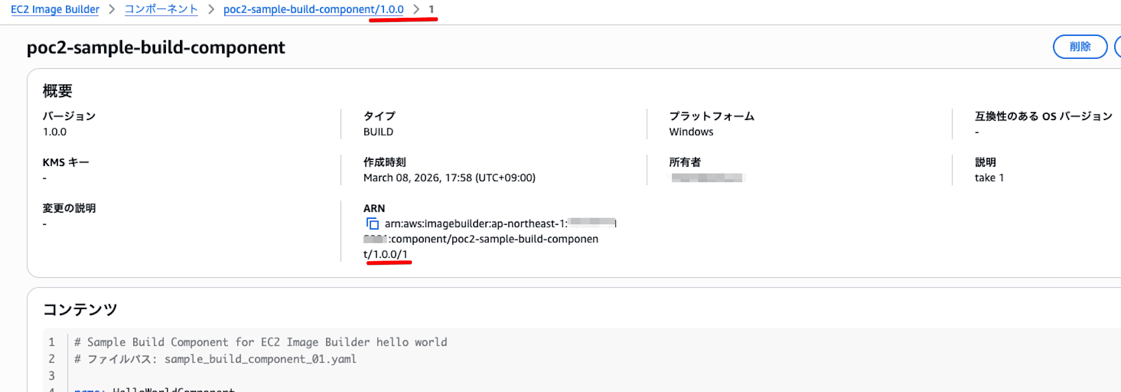Select the page title poc2-sample-build-component
The width and height of the screenshot is (1121, 392).
coord(156,47)
